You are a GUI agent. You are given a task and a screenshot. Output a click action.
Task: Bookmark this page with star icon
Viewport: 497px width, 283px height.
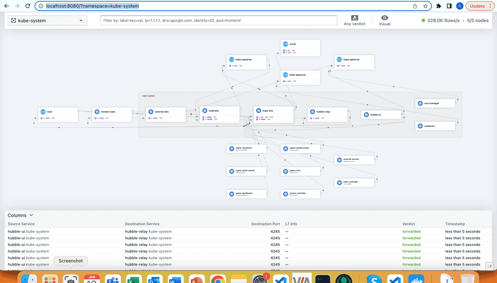tap(425, 6)
